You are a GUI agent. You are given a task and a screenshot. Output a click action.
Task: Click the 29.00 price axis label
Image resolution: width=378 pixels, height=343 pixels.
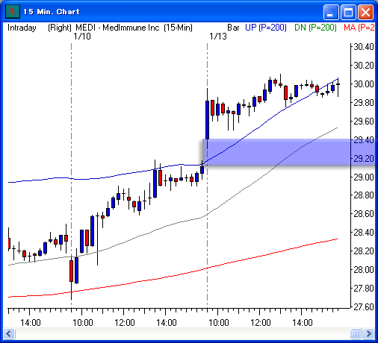(x=364, y=177)
